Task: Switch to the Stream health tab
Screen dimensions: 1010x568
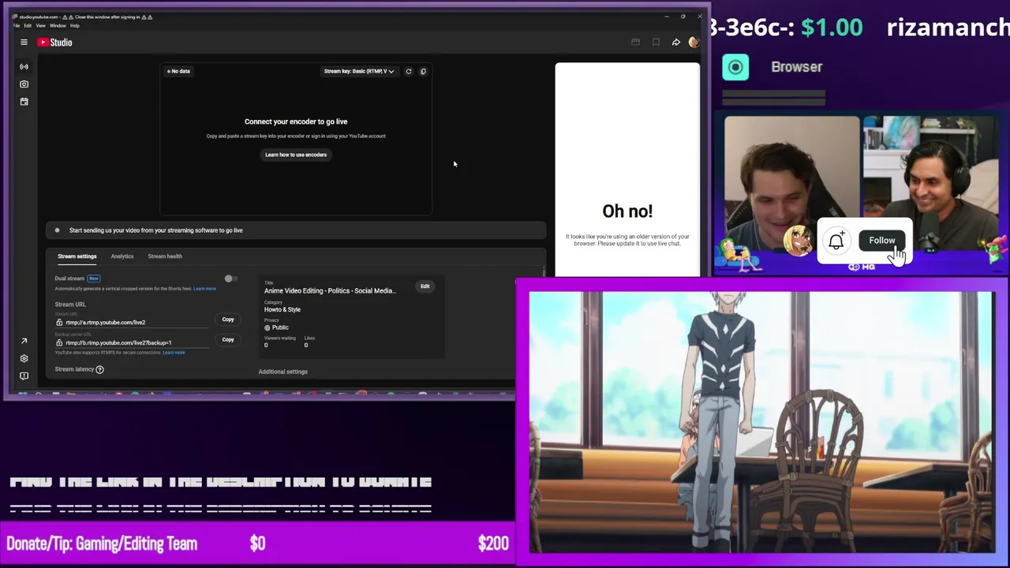Action: (165, 256)
